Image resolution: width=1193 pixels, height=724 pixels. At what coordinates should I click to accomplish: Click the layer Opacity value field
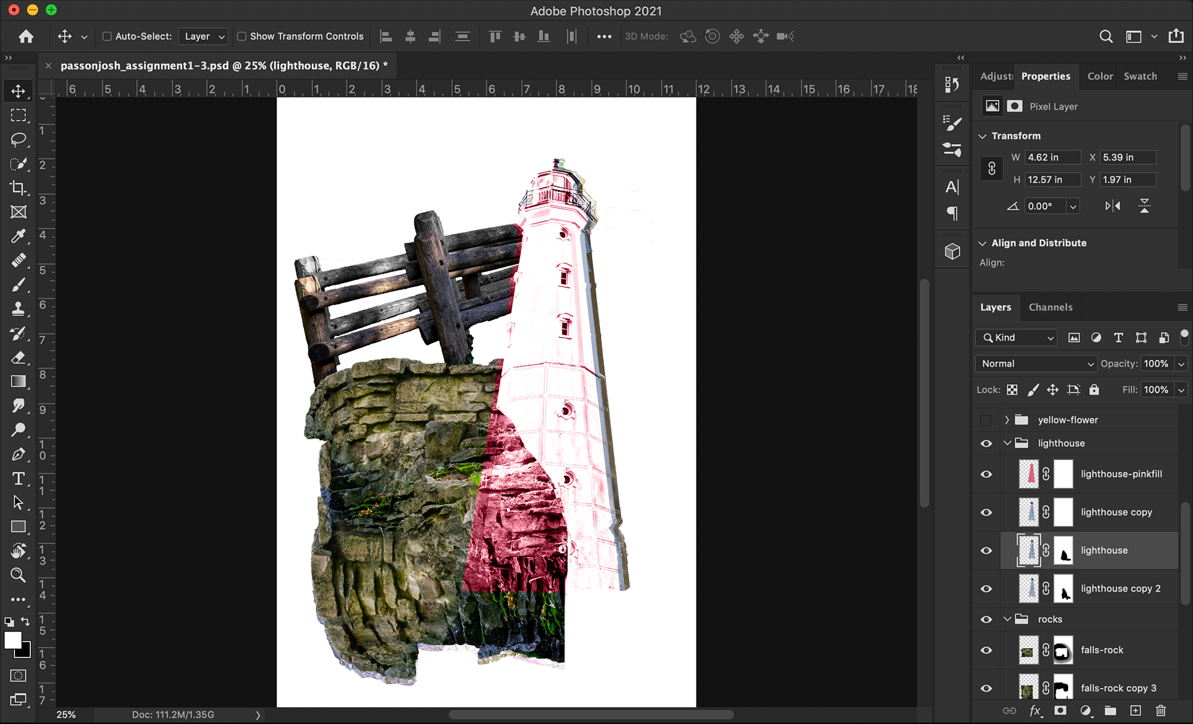pyautogui.click(x=1156, y=364)
